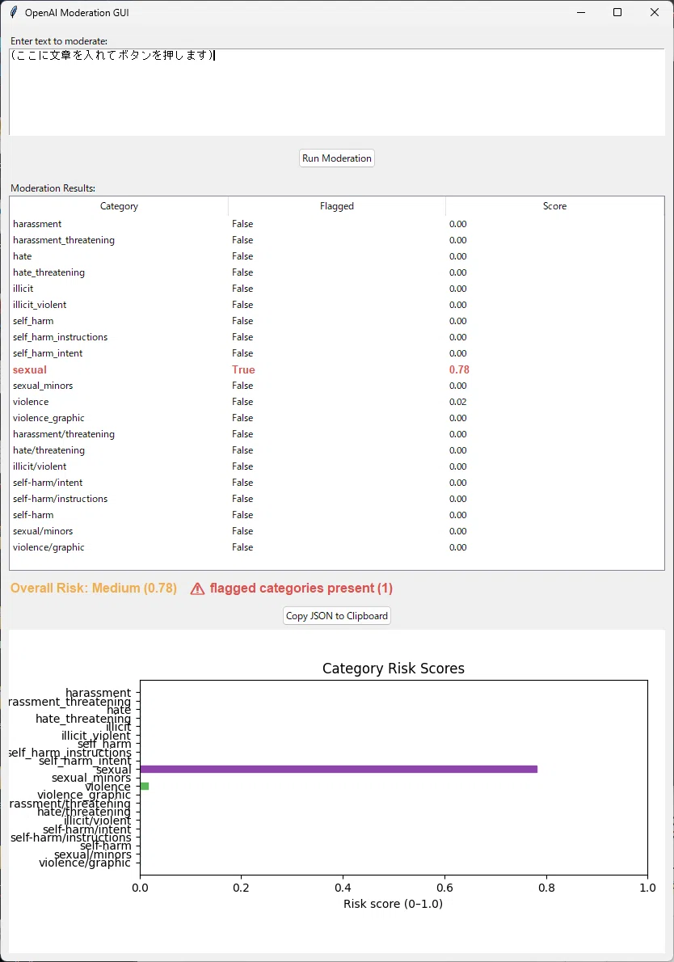Sort by the Score column header
Image resolution: width=674 pixels, height=962 pixels.
tap(554, 206)
